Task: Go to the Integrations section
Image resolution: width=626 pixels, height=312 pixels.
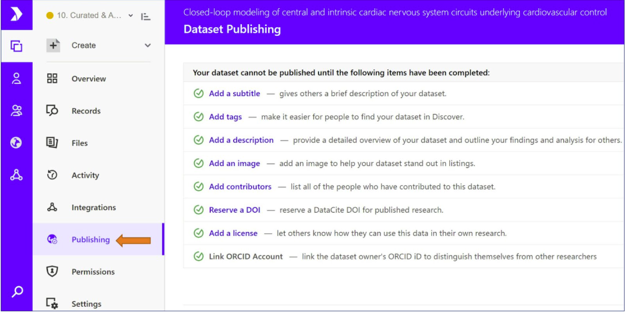Action: (x=93, y=207)
